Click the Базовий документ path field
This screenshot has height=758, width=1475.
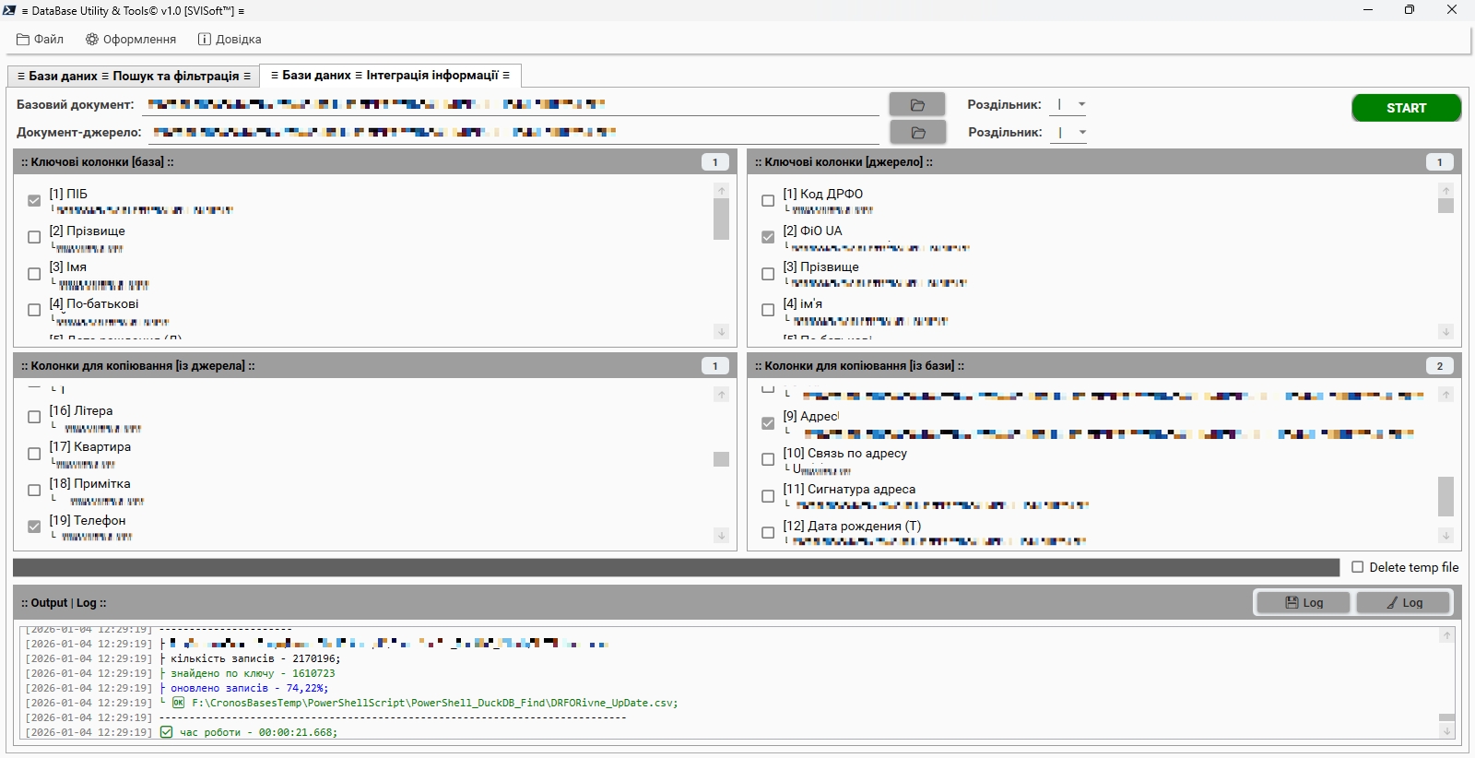512,105
